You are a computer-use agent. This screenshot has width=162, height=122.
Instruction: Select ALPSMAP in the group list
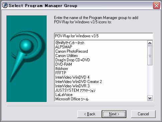coord(64,47)
